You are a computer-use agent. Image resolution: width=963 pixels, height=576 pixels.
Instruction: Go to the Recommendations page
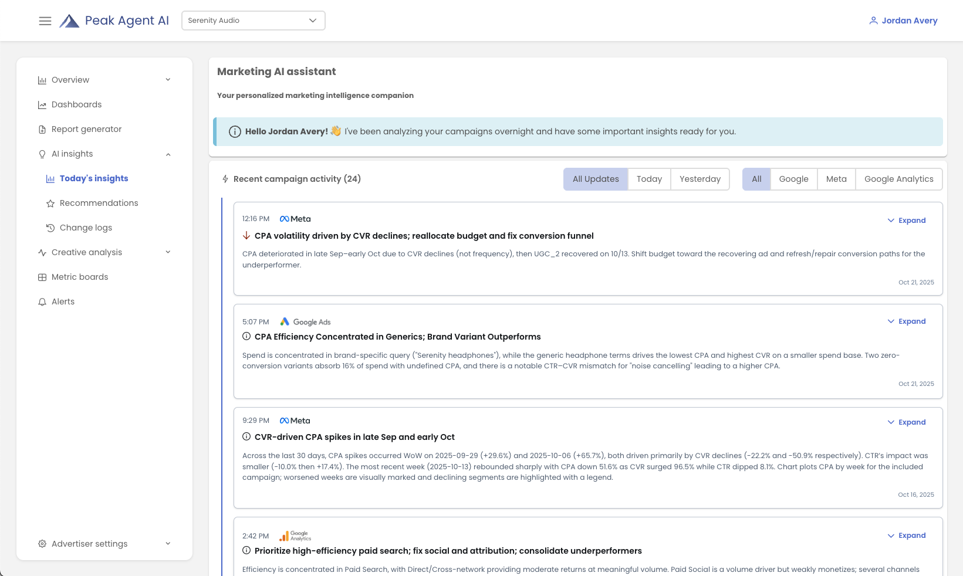pyautogui.click(x=99, y=203)
